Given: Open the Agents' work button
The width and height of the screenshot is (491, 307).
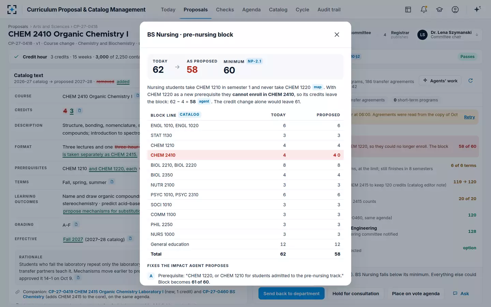Looking at the screenshot, I should pyautogui.click(x=440, y=81).
